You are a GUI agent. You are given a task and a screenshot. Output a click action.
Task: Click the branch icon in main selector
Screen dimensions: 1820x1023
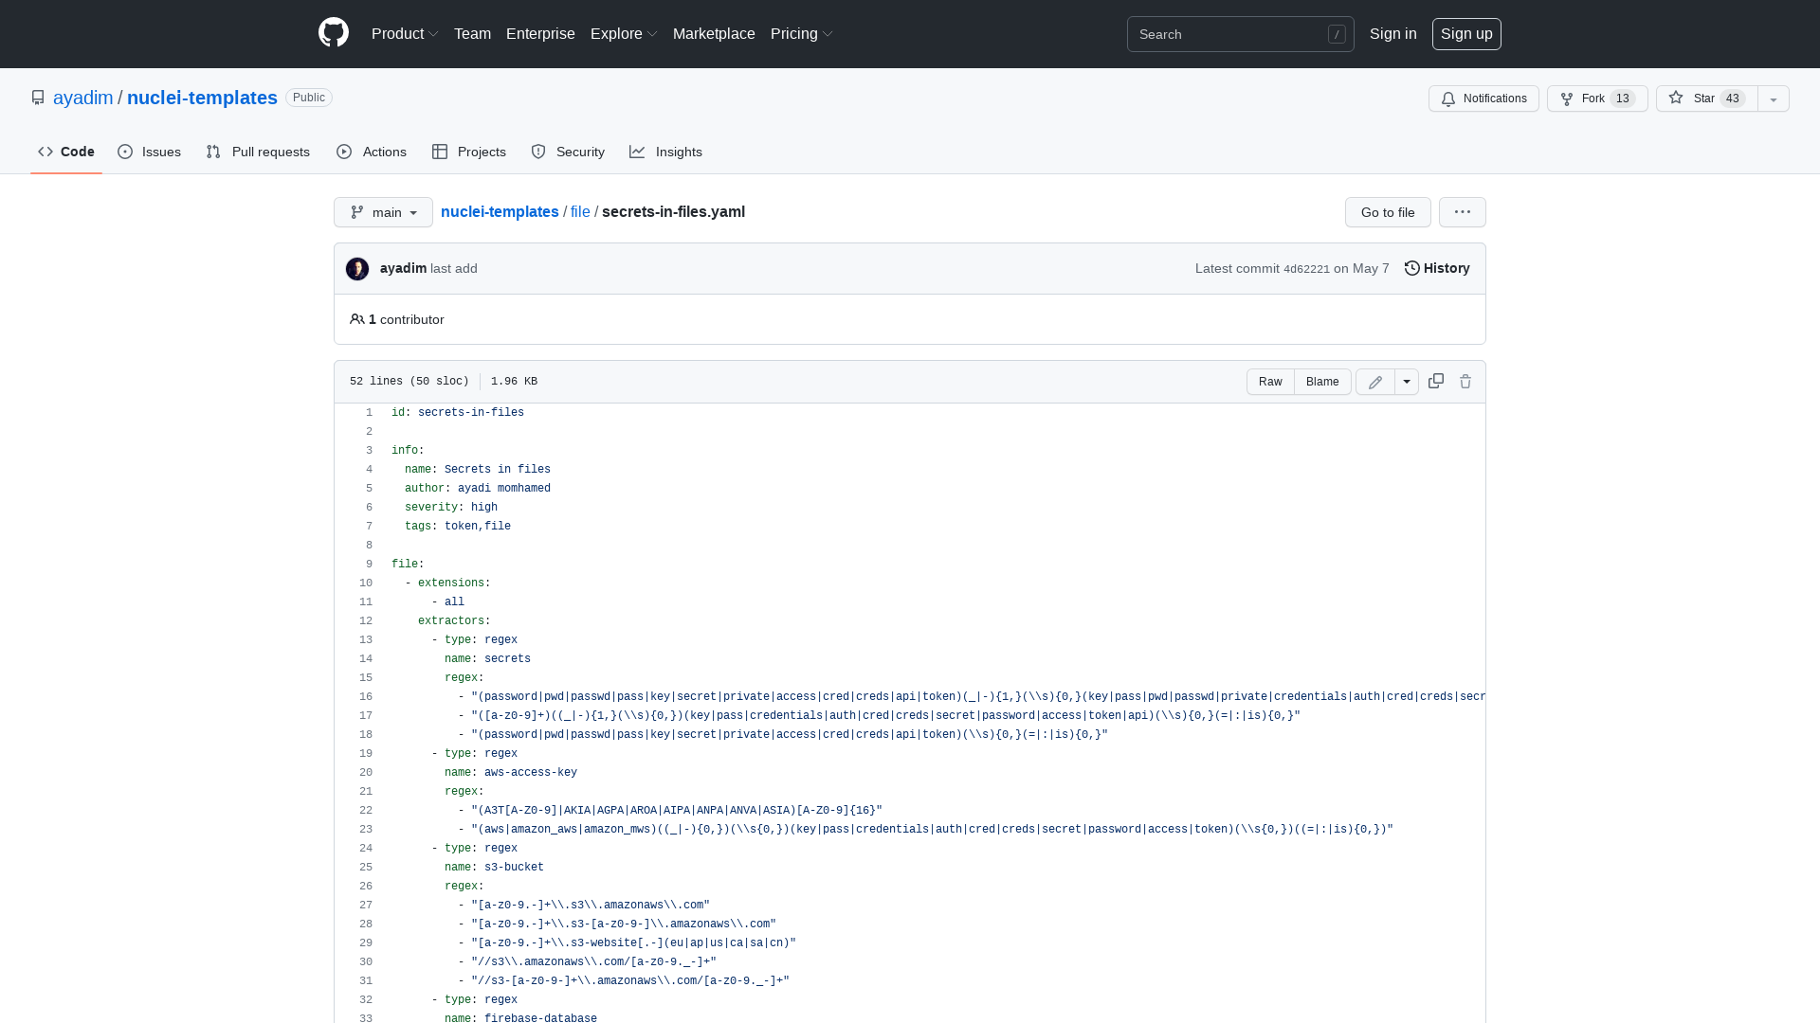(357, 212)
